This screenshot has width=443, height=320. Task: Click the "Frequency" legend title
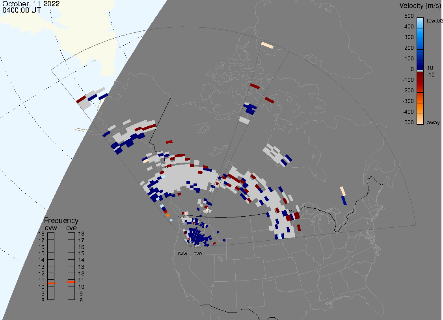pyautogui.click(x=61, y=221)
